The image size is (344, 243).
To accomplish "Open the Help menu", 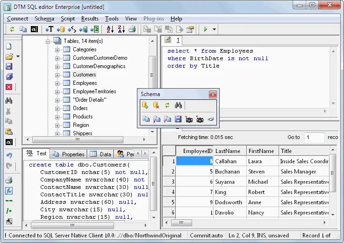I will point(176,19).
